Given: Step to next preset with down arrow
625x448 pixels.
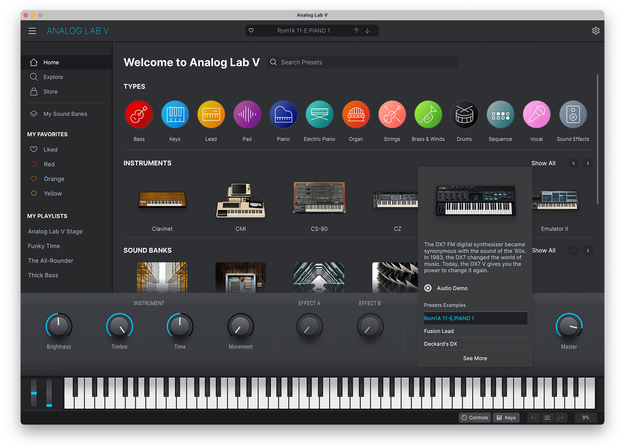Looking at the screenshot, I should [368, 30].
